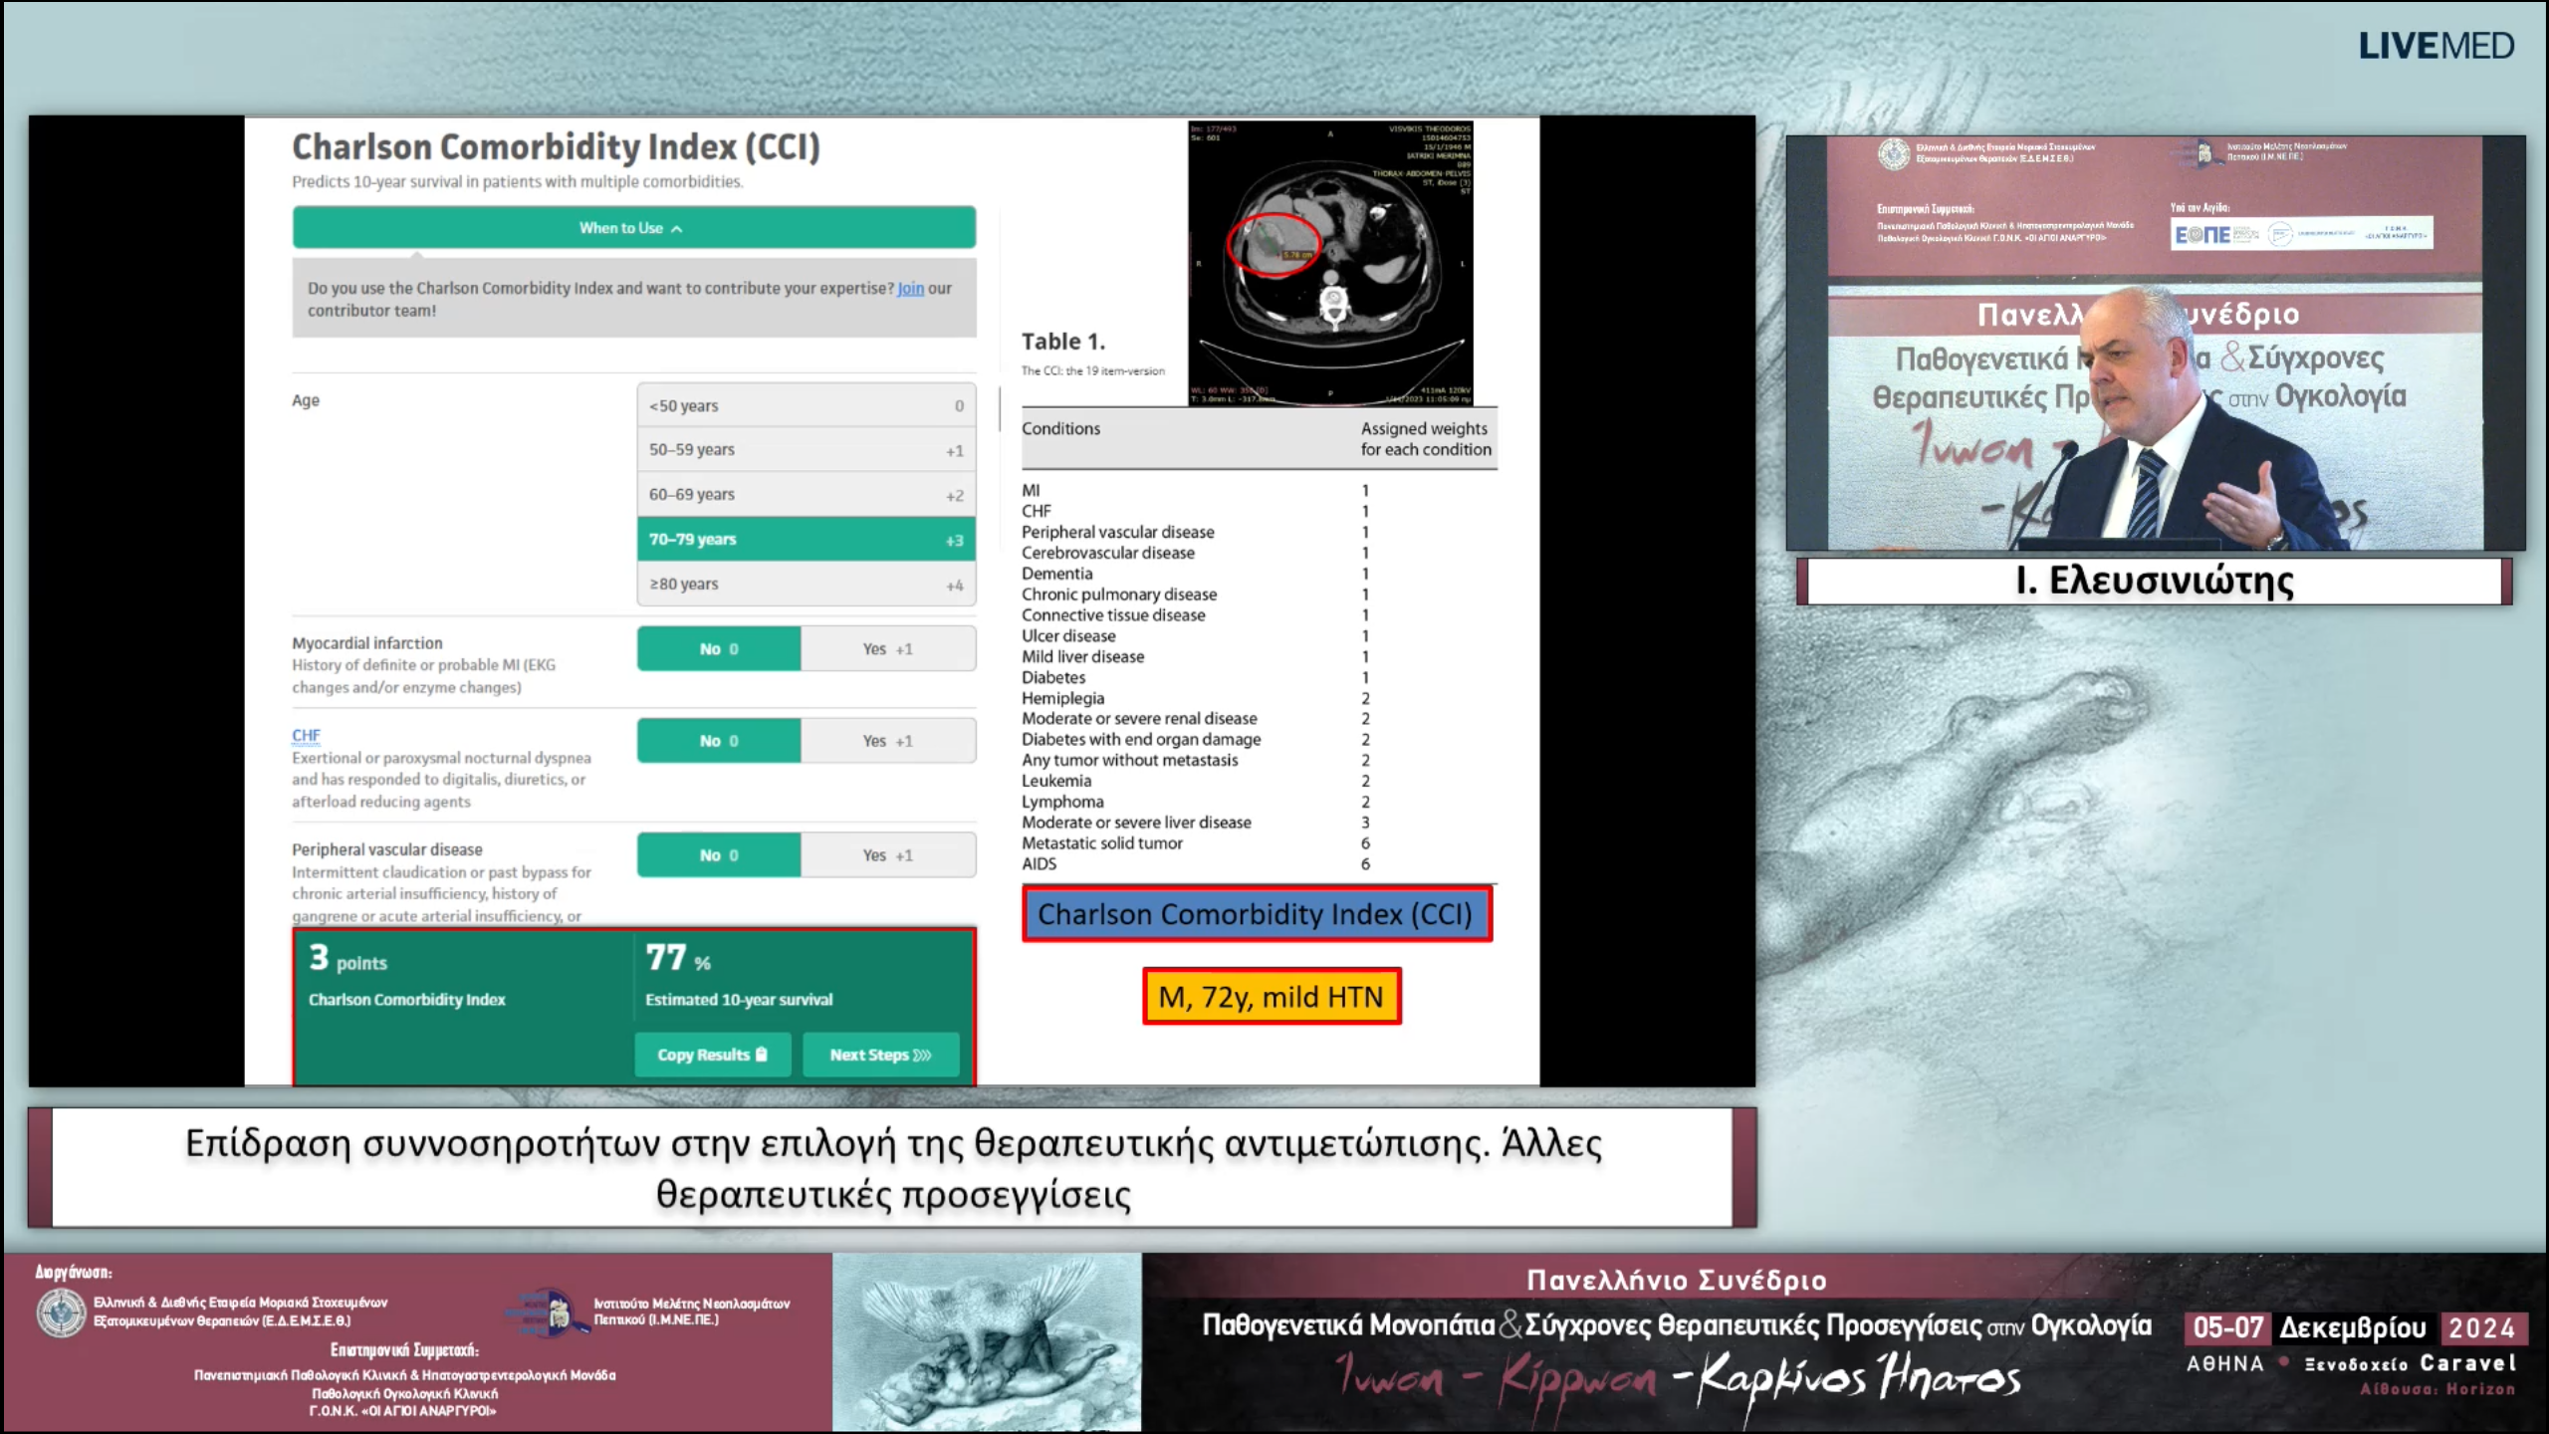Click the 'Table 1.' heading
This screenshot has height=1434, width=2549.
point(1063,342)
